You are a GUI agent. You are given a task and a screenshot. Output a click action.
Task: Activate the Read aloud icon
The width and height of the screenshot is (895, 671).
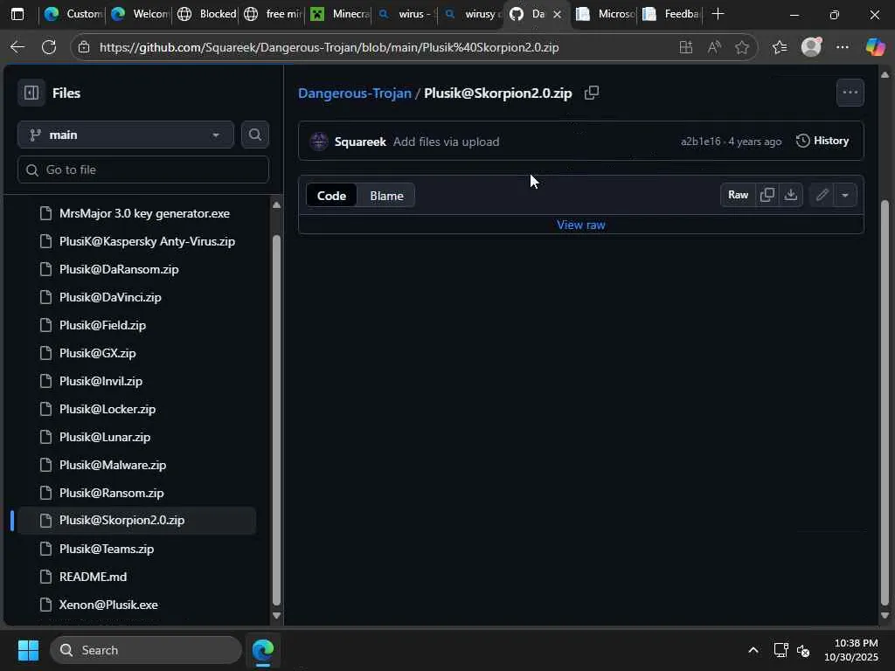click(x=713, y=47)
